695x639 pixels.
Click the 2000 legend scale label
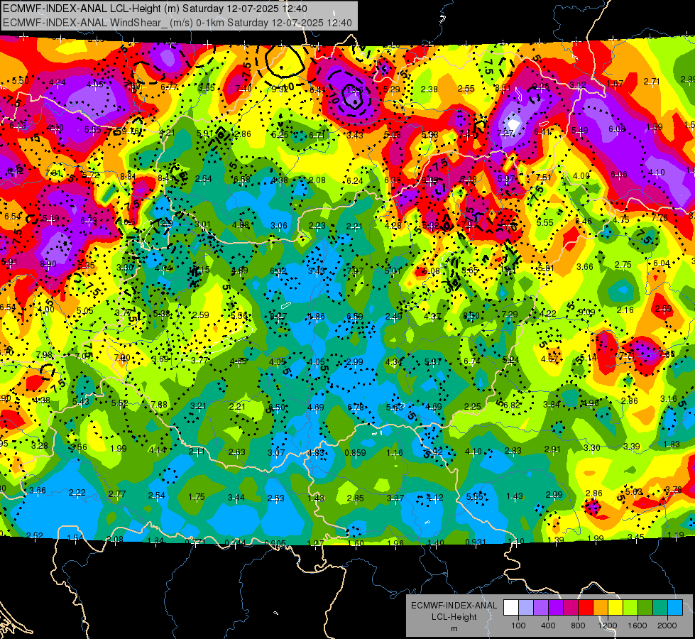pyautogui.click(x=667, y=626)
